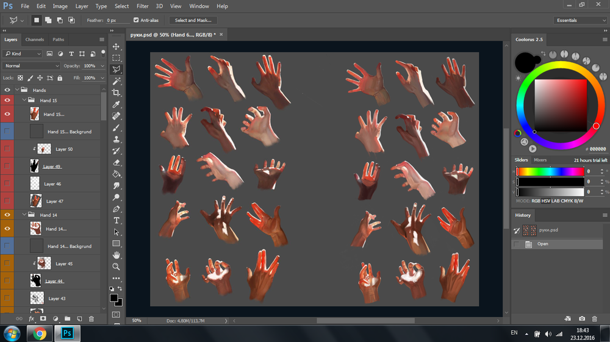Screen dimensions: 610x342
Task: Select the Crop tool
Action: click(x=117, y=93)
